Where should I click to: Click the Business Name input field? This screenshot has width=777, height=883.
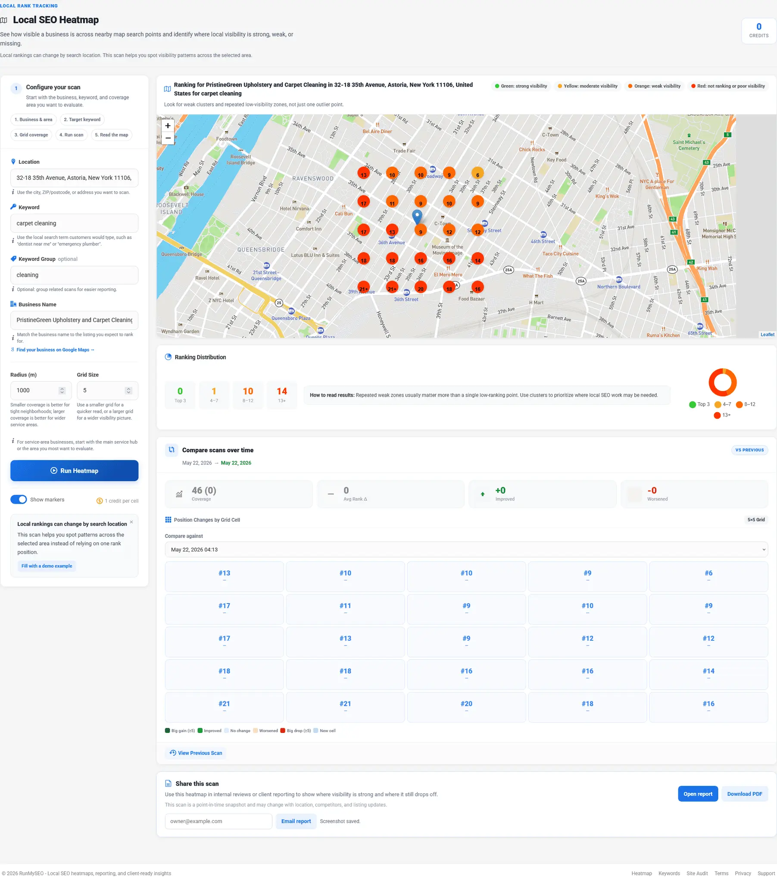[x=74, y=320]
